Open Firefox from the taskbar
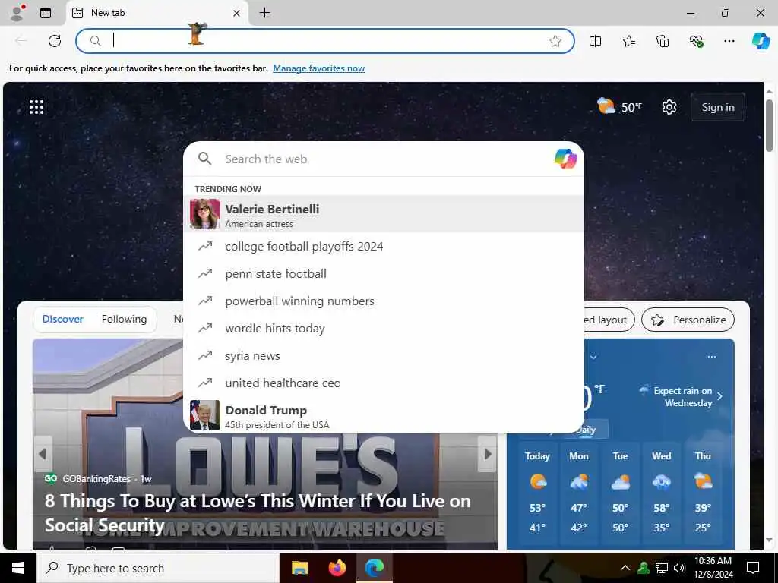The image size is (778, 583). pyautogui.click(x=337, y=568)
